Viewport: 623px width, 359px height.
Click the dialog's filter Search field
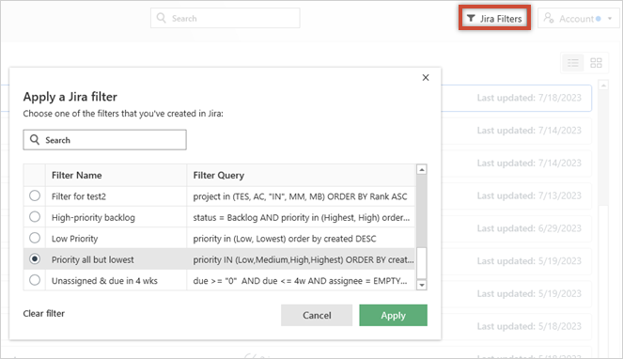(x=105, y=140)
